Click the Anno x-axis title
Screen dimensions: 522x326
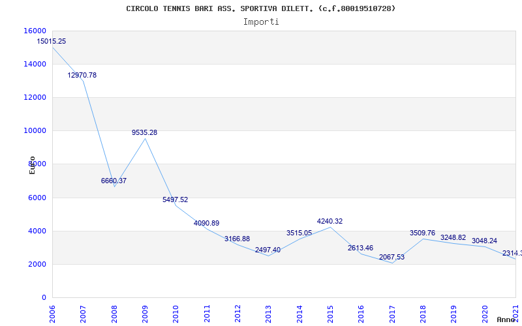[508, 319]
